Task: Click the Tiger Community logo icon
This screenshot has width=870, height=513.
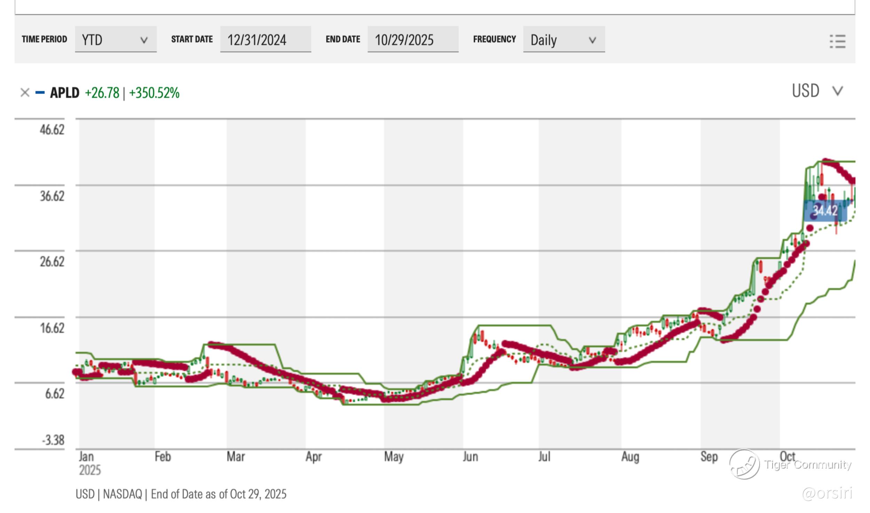Action: click(x=744, y=464)
